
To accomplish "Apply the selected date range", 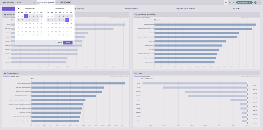I will 68,42.
